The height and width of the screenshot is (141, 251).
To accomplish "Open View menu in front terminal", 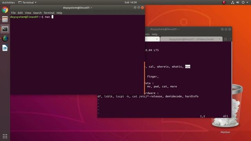I will 28,13.
